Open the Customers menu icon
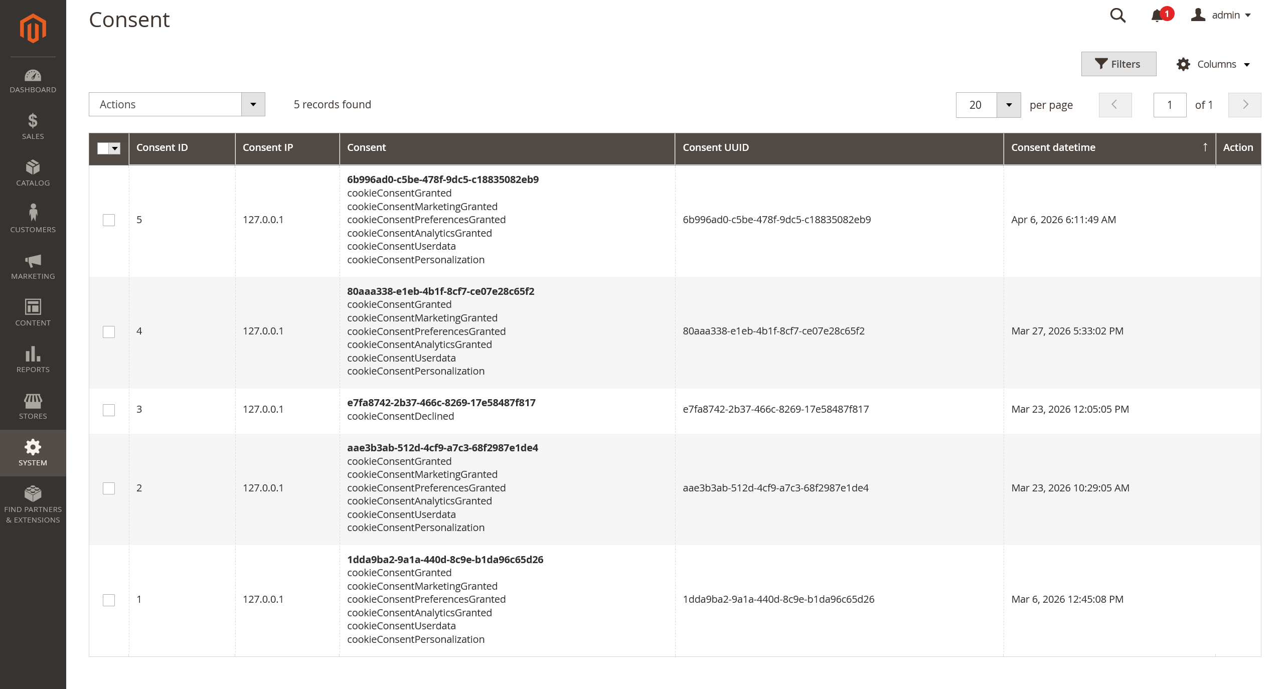1284x689 pixels. 33,213
